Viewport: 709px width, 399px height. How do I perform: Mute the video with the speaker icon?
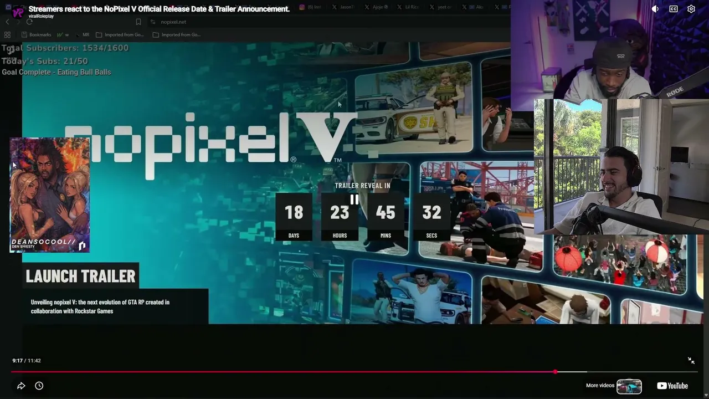click(655, 9)
